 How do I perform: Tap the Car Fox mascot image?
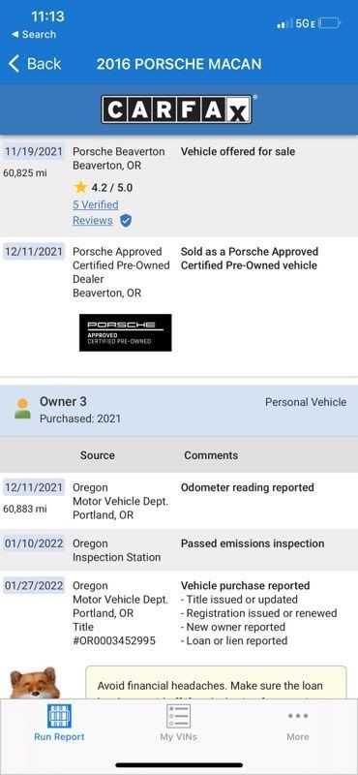coord(35,683)
